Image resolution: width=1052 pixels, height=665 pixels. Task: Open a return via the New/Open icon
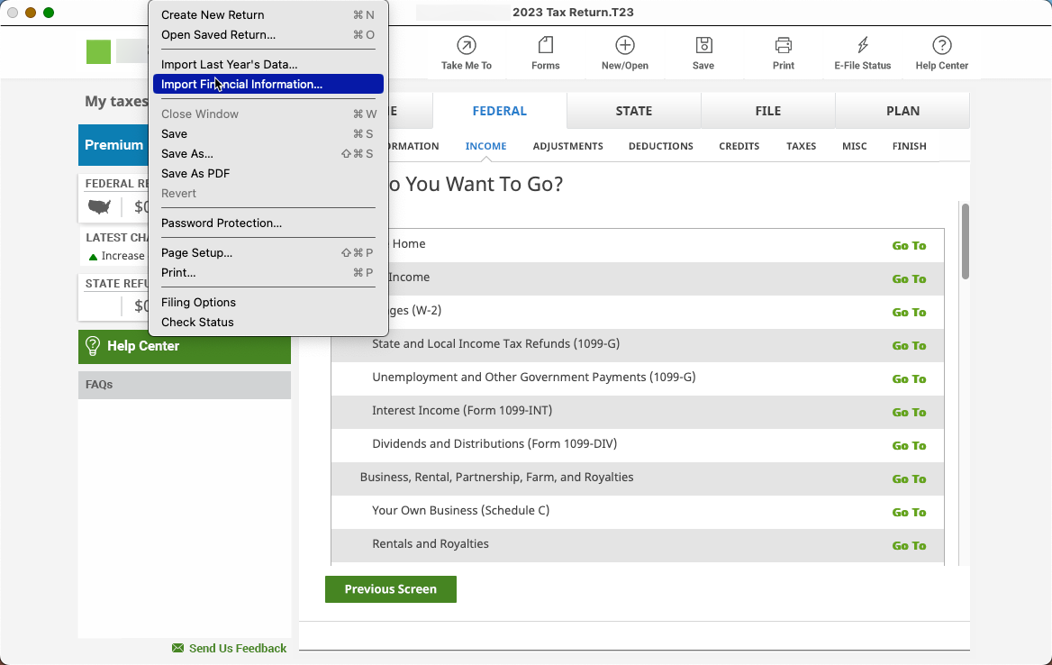pyautogui.click(x=624, y=52)
